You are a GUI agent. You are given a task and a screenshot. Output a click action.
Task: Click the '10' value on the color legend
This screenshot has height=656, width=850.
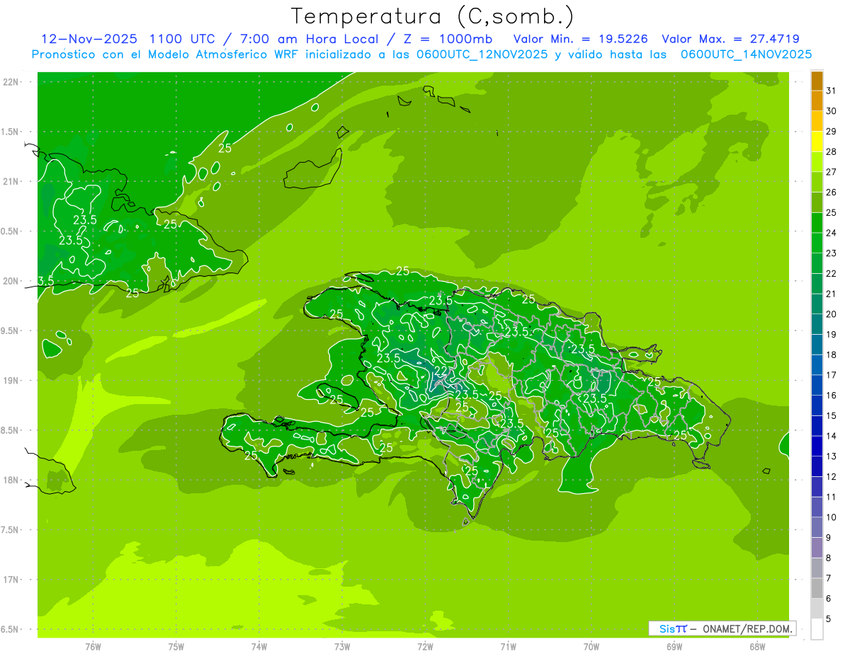[831, 517]
